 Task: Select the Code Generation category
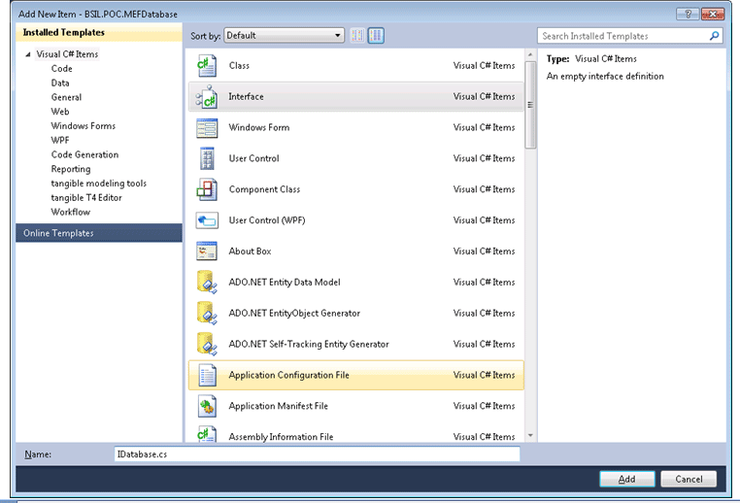(84, 154)
